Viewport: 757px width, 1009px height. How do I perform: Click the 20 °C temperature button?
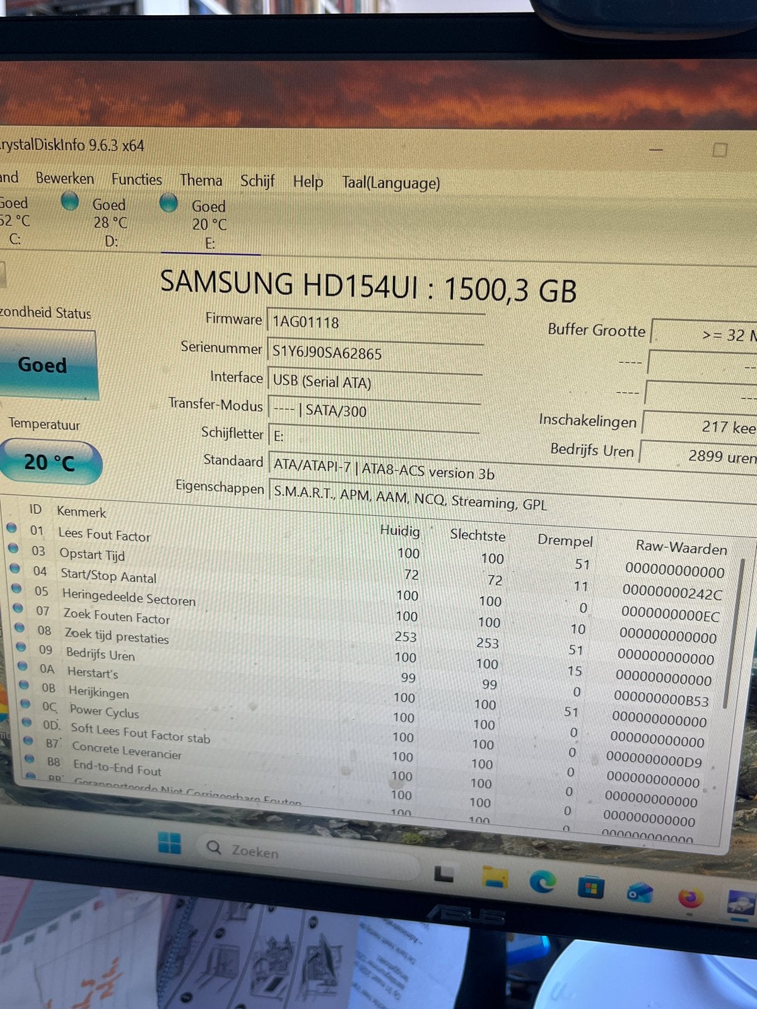click(x=49, y=462)
